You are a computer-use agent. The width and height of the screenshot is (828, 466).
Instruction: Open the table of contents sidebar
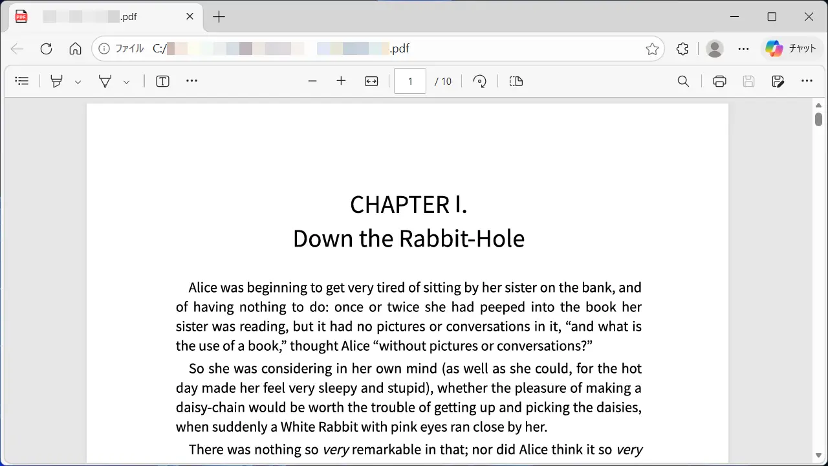[22, 81]
